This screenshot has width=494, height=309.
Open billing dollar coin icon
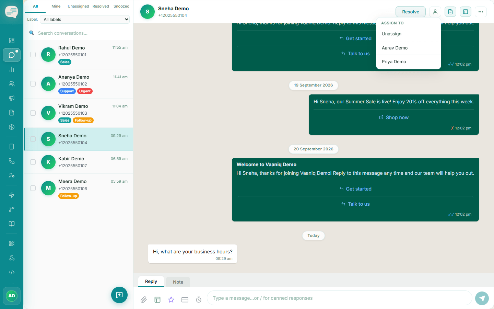pos(12,127)
